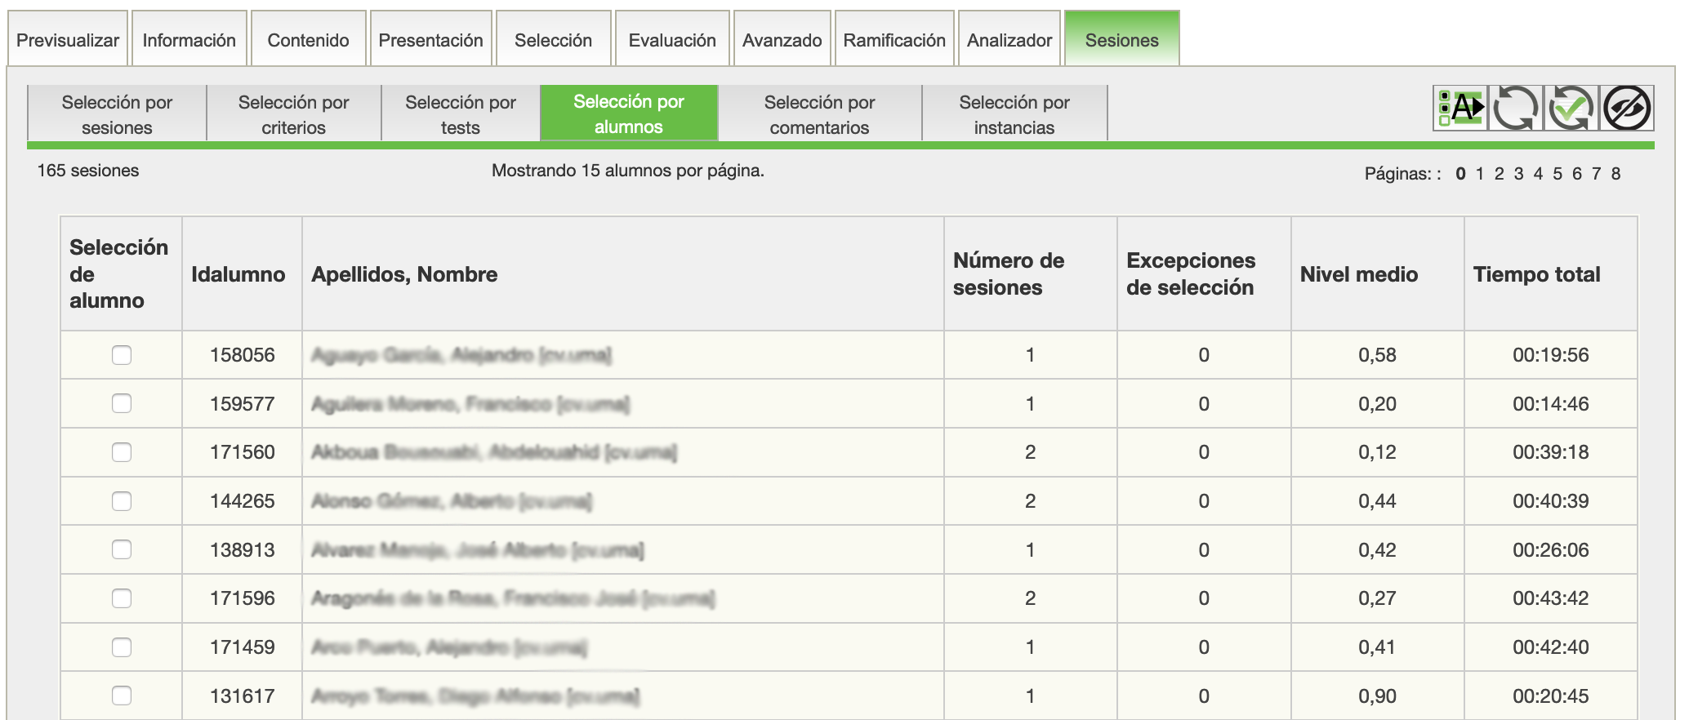Viewport: 1689px width, 720px height.
Task: Go to page 8 of results
Action: 1615,174
